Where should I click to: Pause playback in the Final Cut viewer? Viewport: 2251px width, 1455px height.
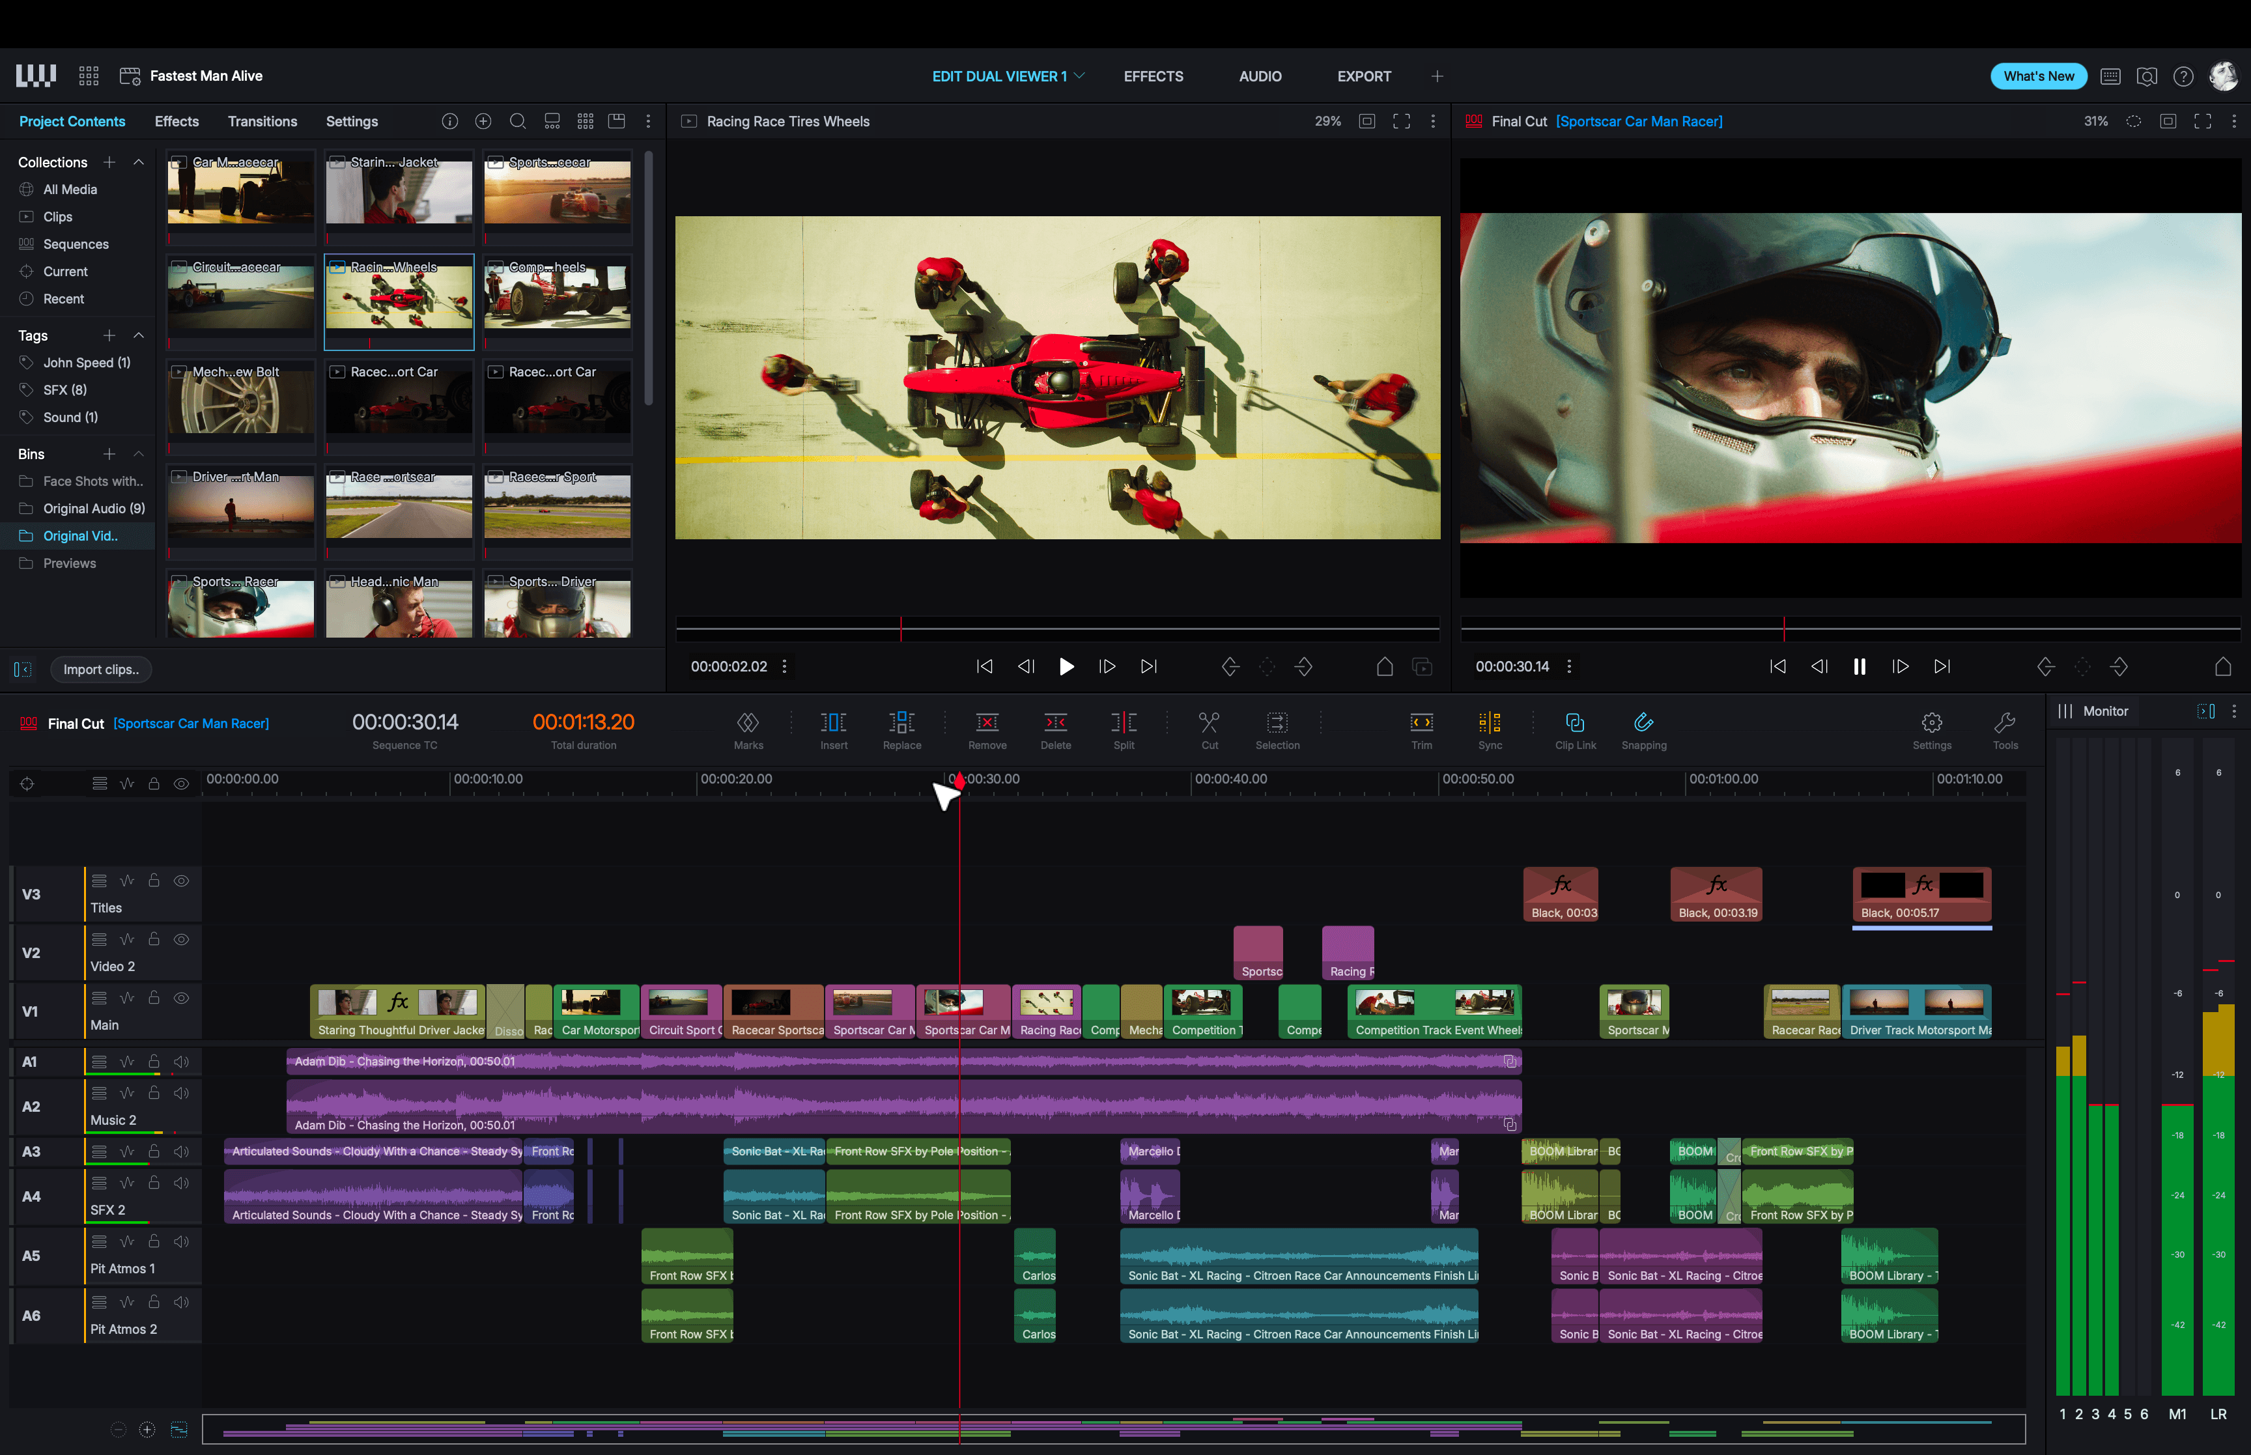1858,666
